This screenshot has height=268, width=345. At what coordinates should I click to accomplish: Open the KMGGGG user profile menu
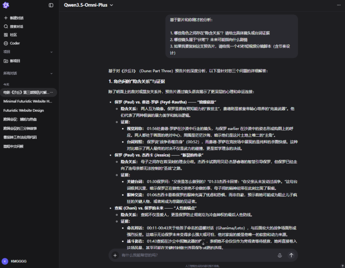pyautogui.click(x=14, y=261)
